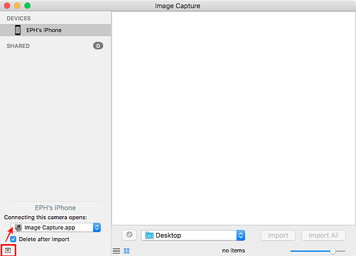The height and width of the screenshot is (256, 356).
Task: Click the DEVICES section header
Action: (x=18, y=18)
